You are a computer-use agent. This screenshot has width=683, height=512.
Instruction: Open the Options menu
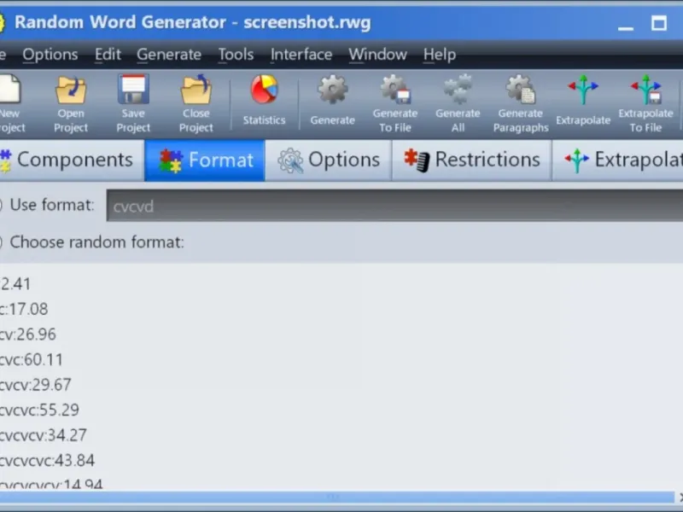click(50, 55)
